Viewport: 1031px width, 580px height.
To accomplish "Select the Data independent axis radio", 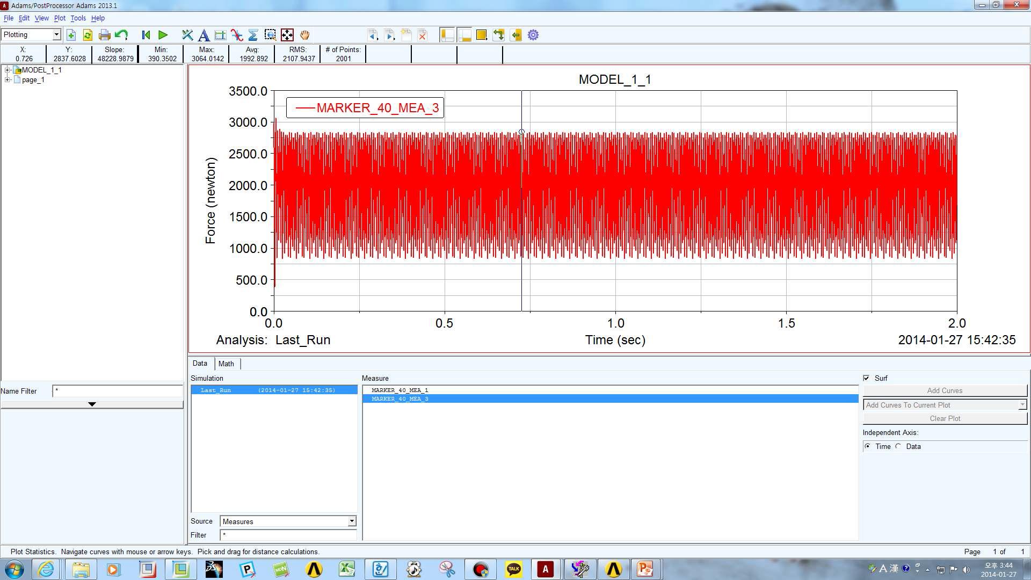I will point(898,446).
